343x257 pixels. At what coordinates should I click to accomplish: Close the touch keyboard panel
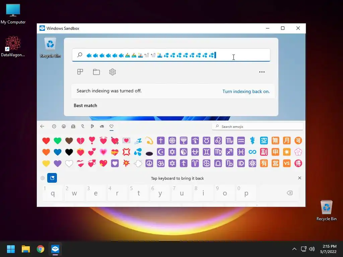300,178
